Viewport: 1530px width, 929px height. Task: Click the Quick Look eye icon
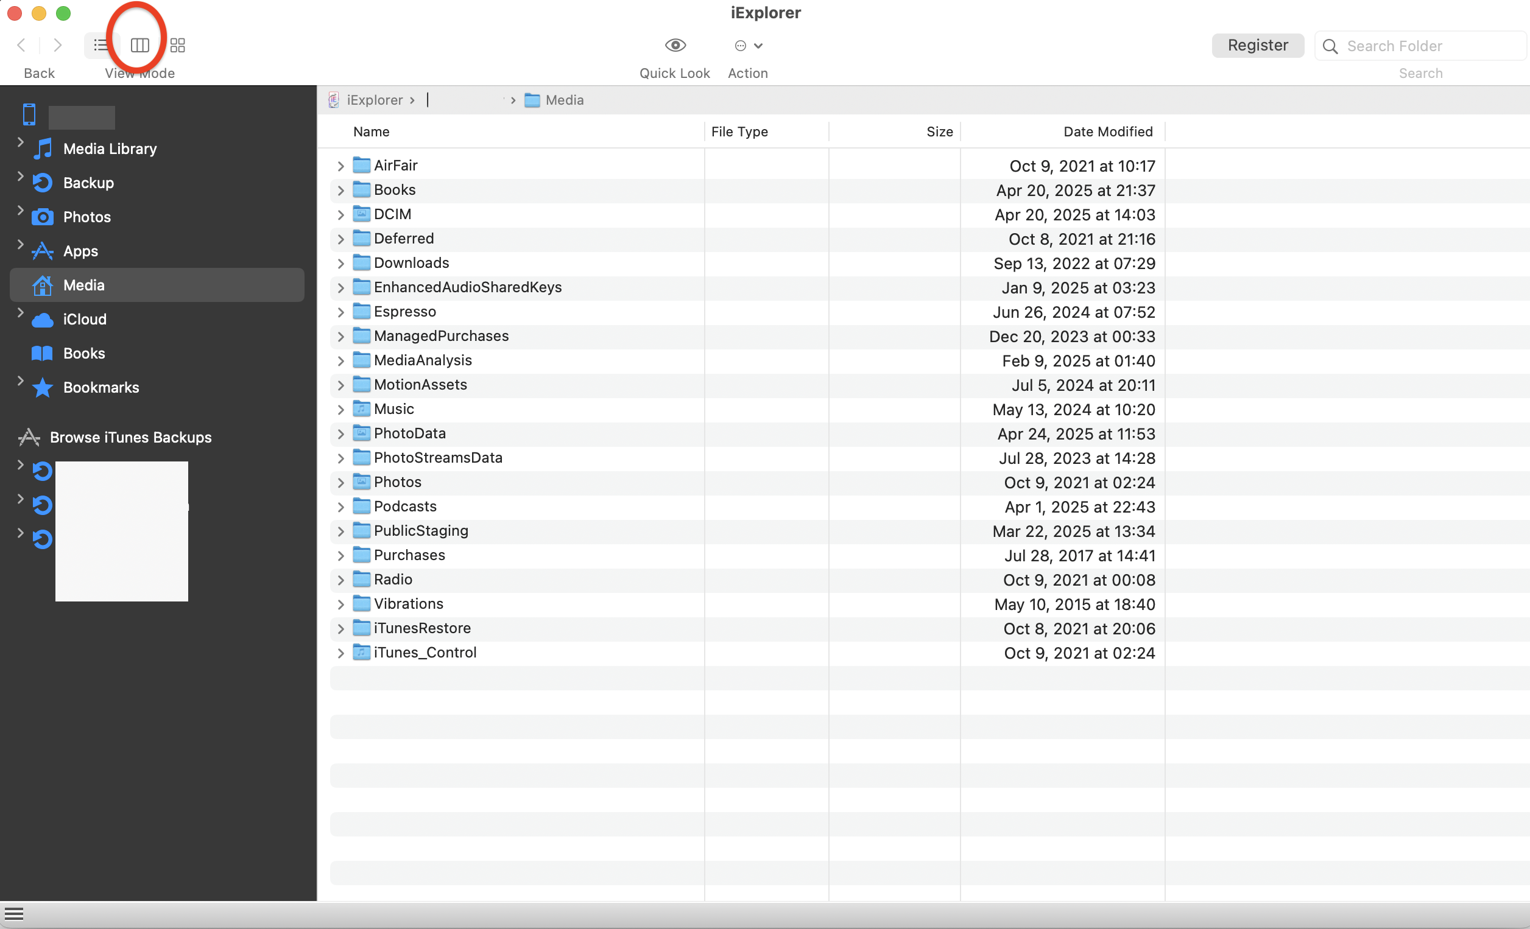pyautogui.click(x=675, y=45)
